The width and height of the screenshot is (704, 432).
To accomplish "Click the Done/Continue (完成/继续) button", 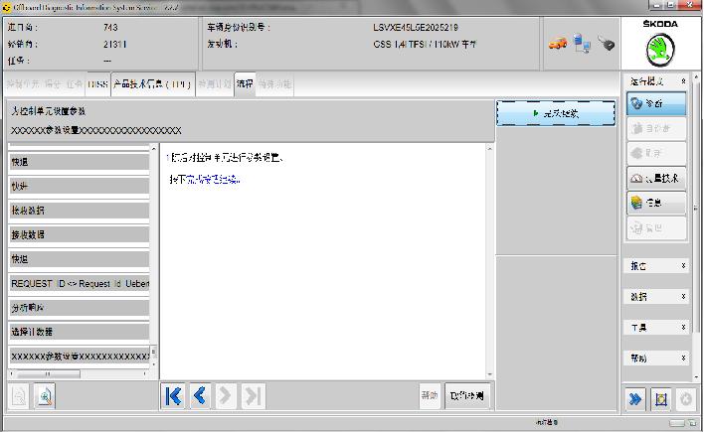I will click(556, 113).
